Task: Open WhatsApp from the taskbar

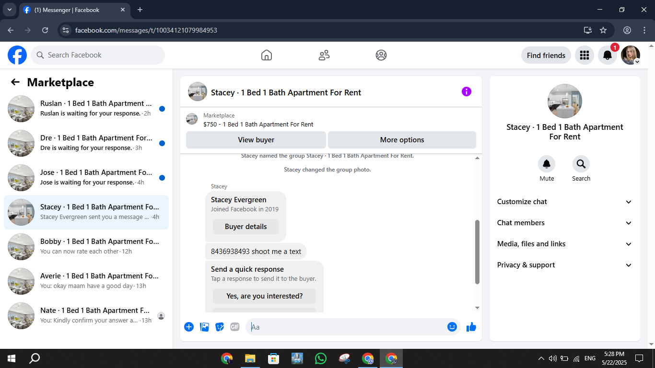Action: coord(321,358)
